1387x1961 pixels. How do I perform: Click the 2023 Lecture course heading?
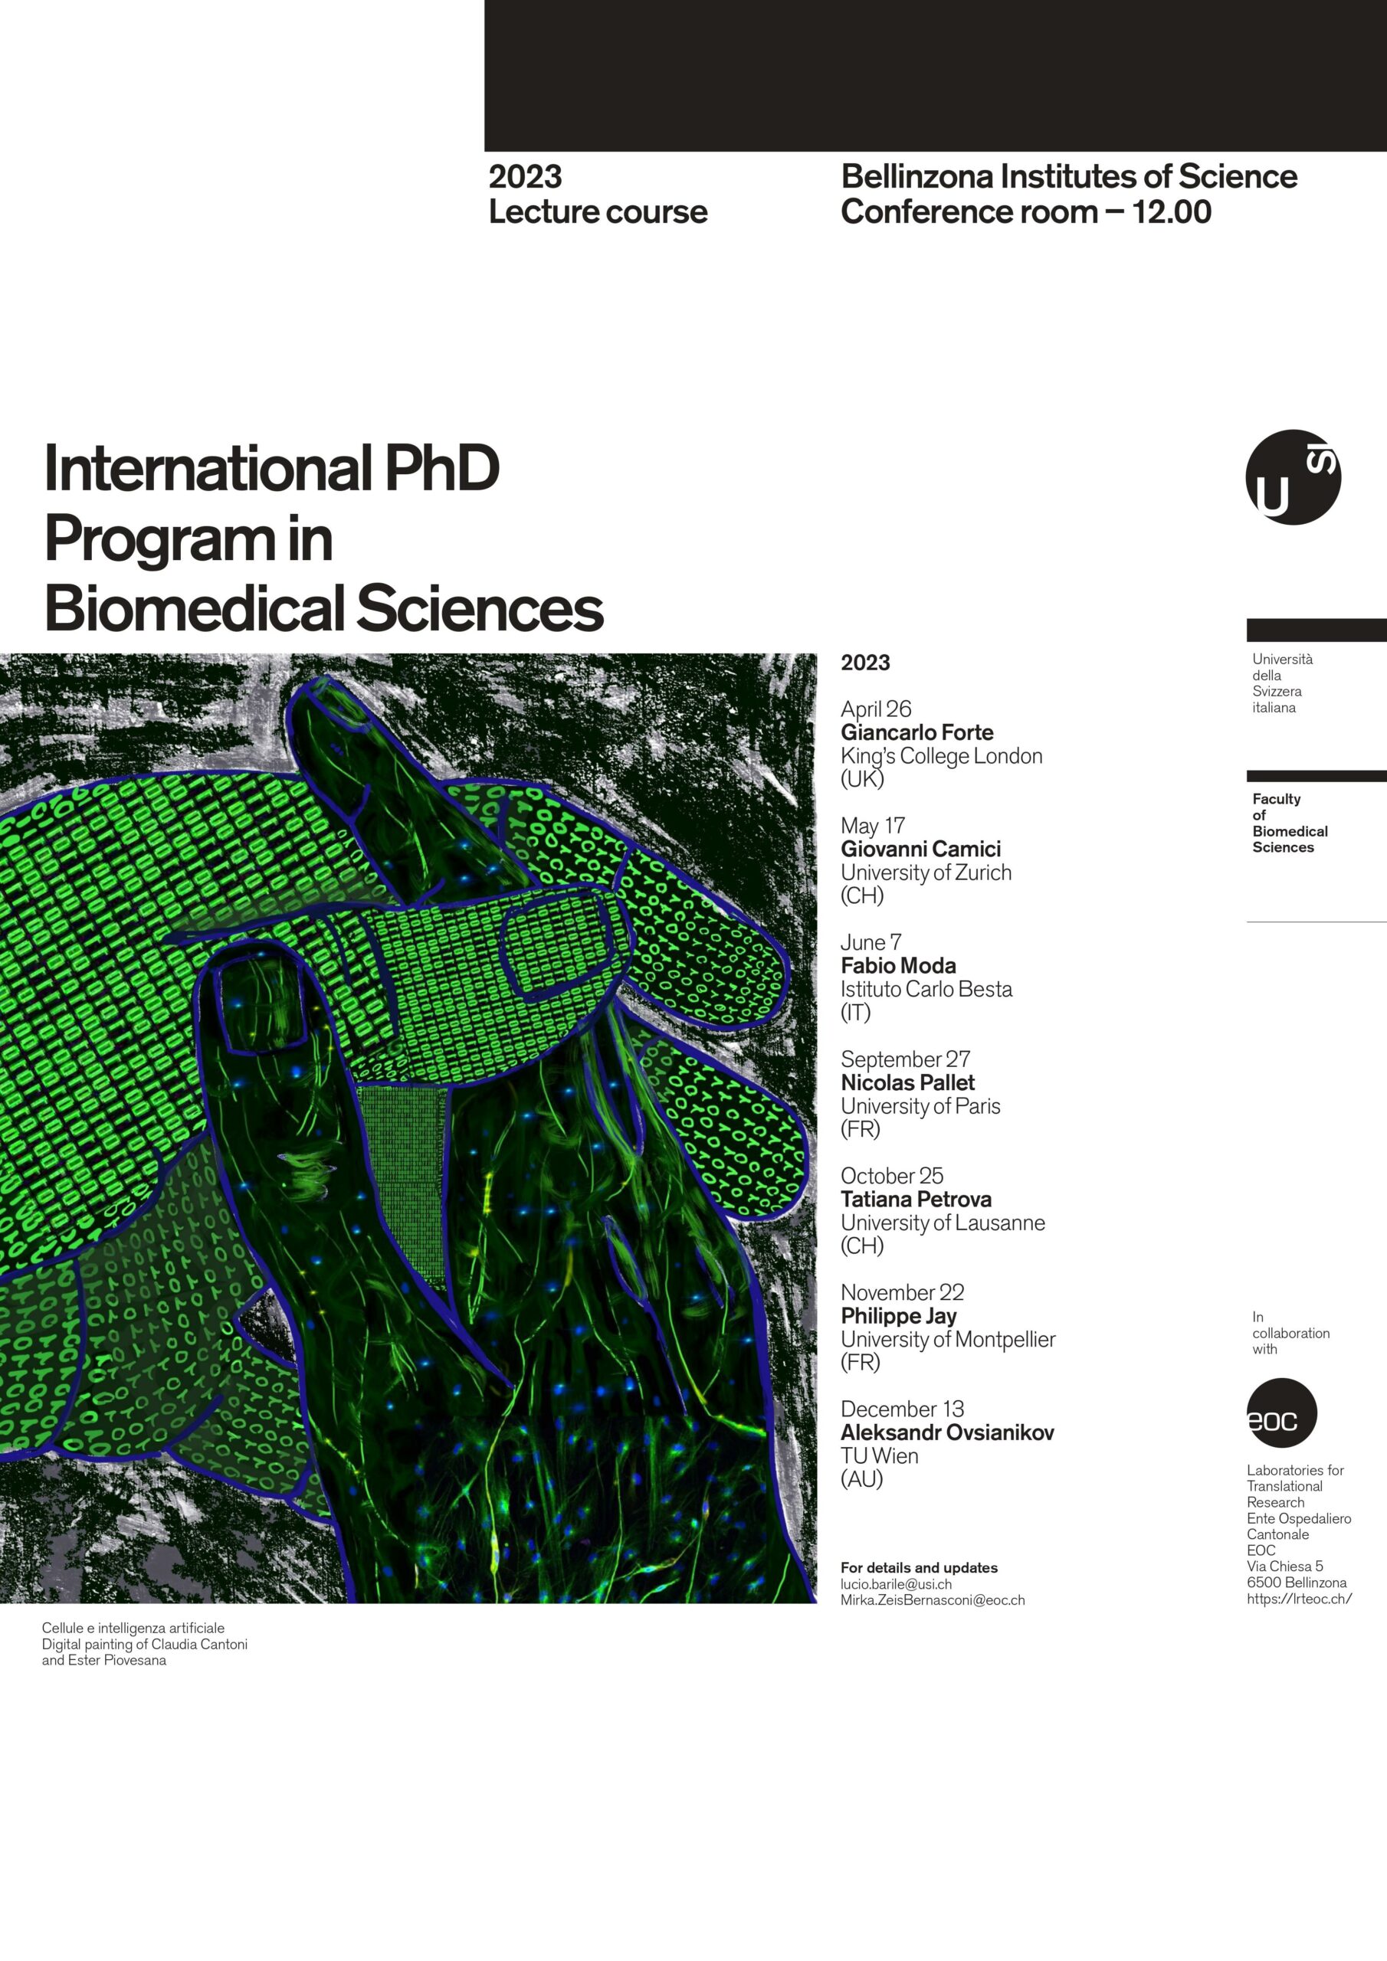pyautogui.click(x=598, y=194)
